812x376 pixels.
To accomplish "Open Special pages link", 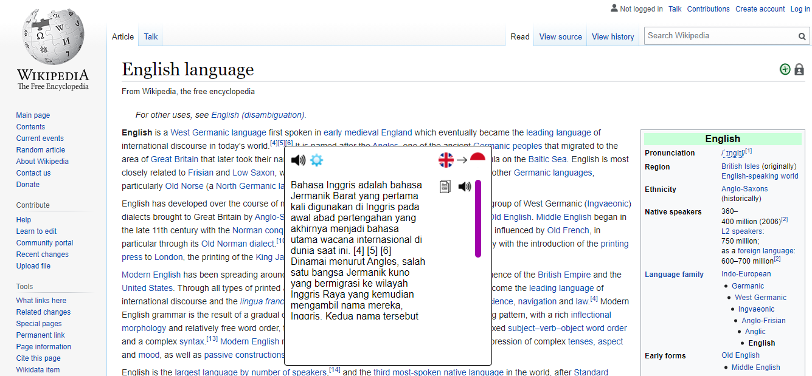I will [39, 324].
